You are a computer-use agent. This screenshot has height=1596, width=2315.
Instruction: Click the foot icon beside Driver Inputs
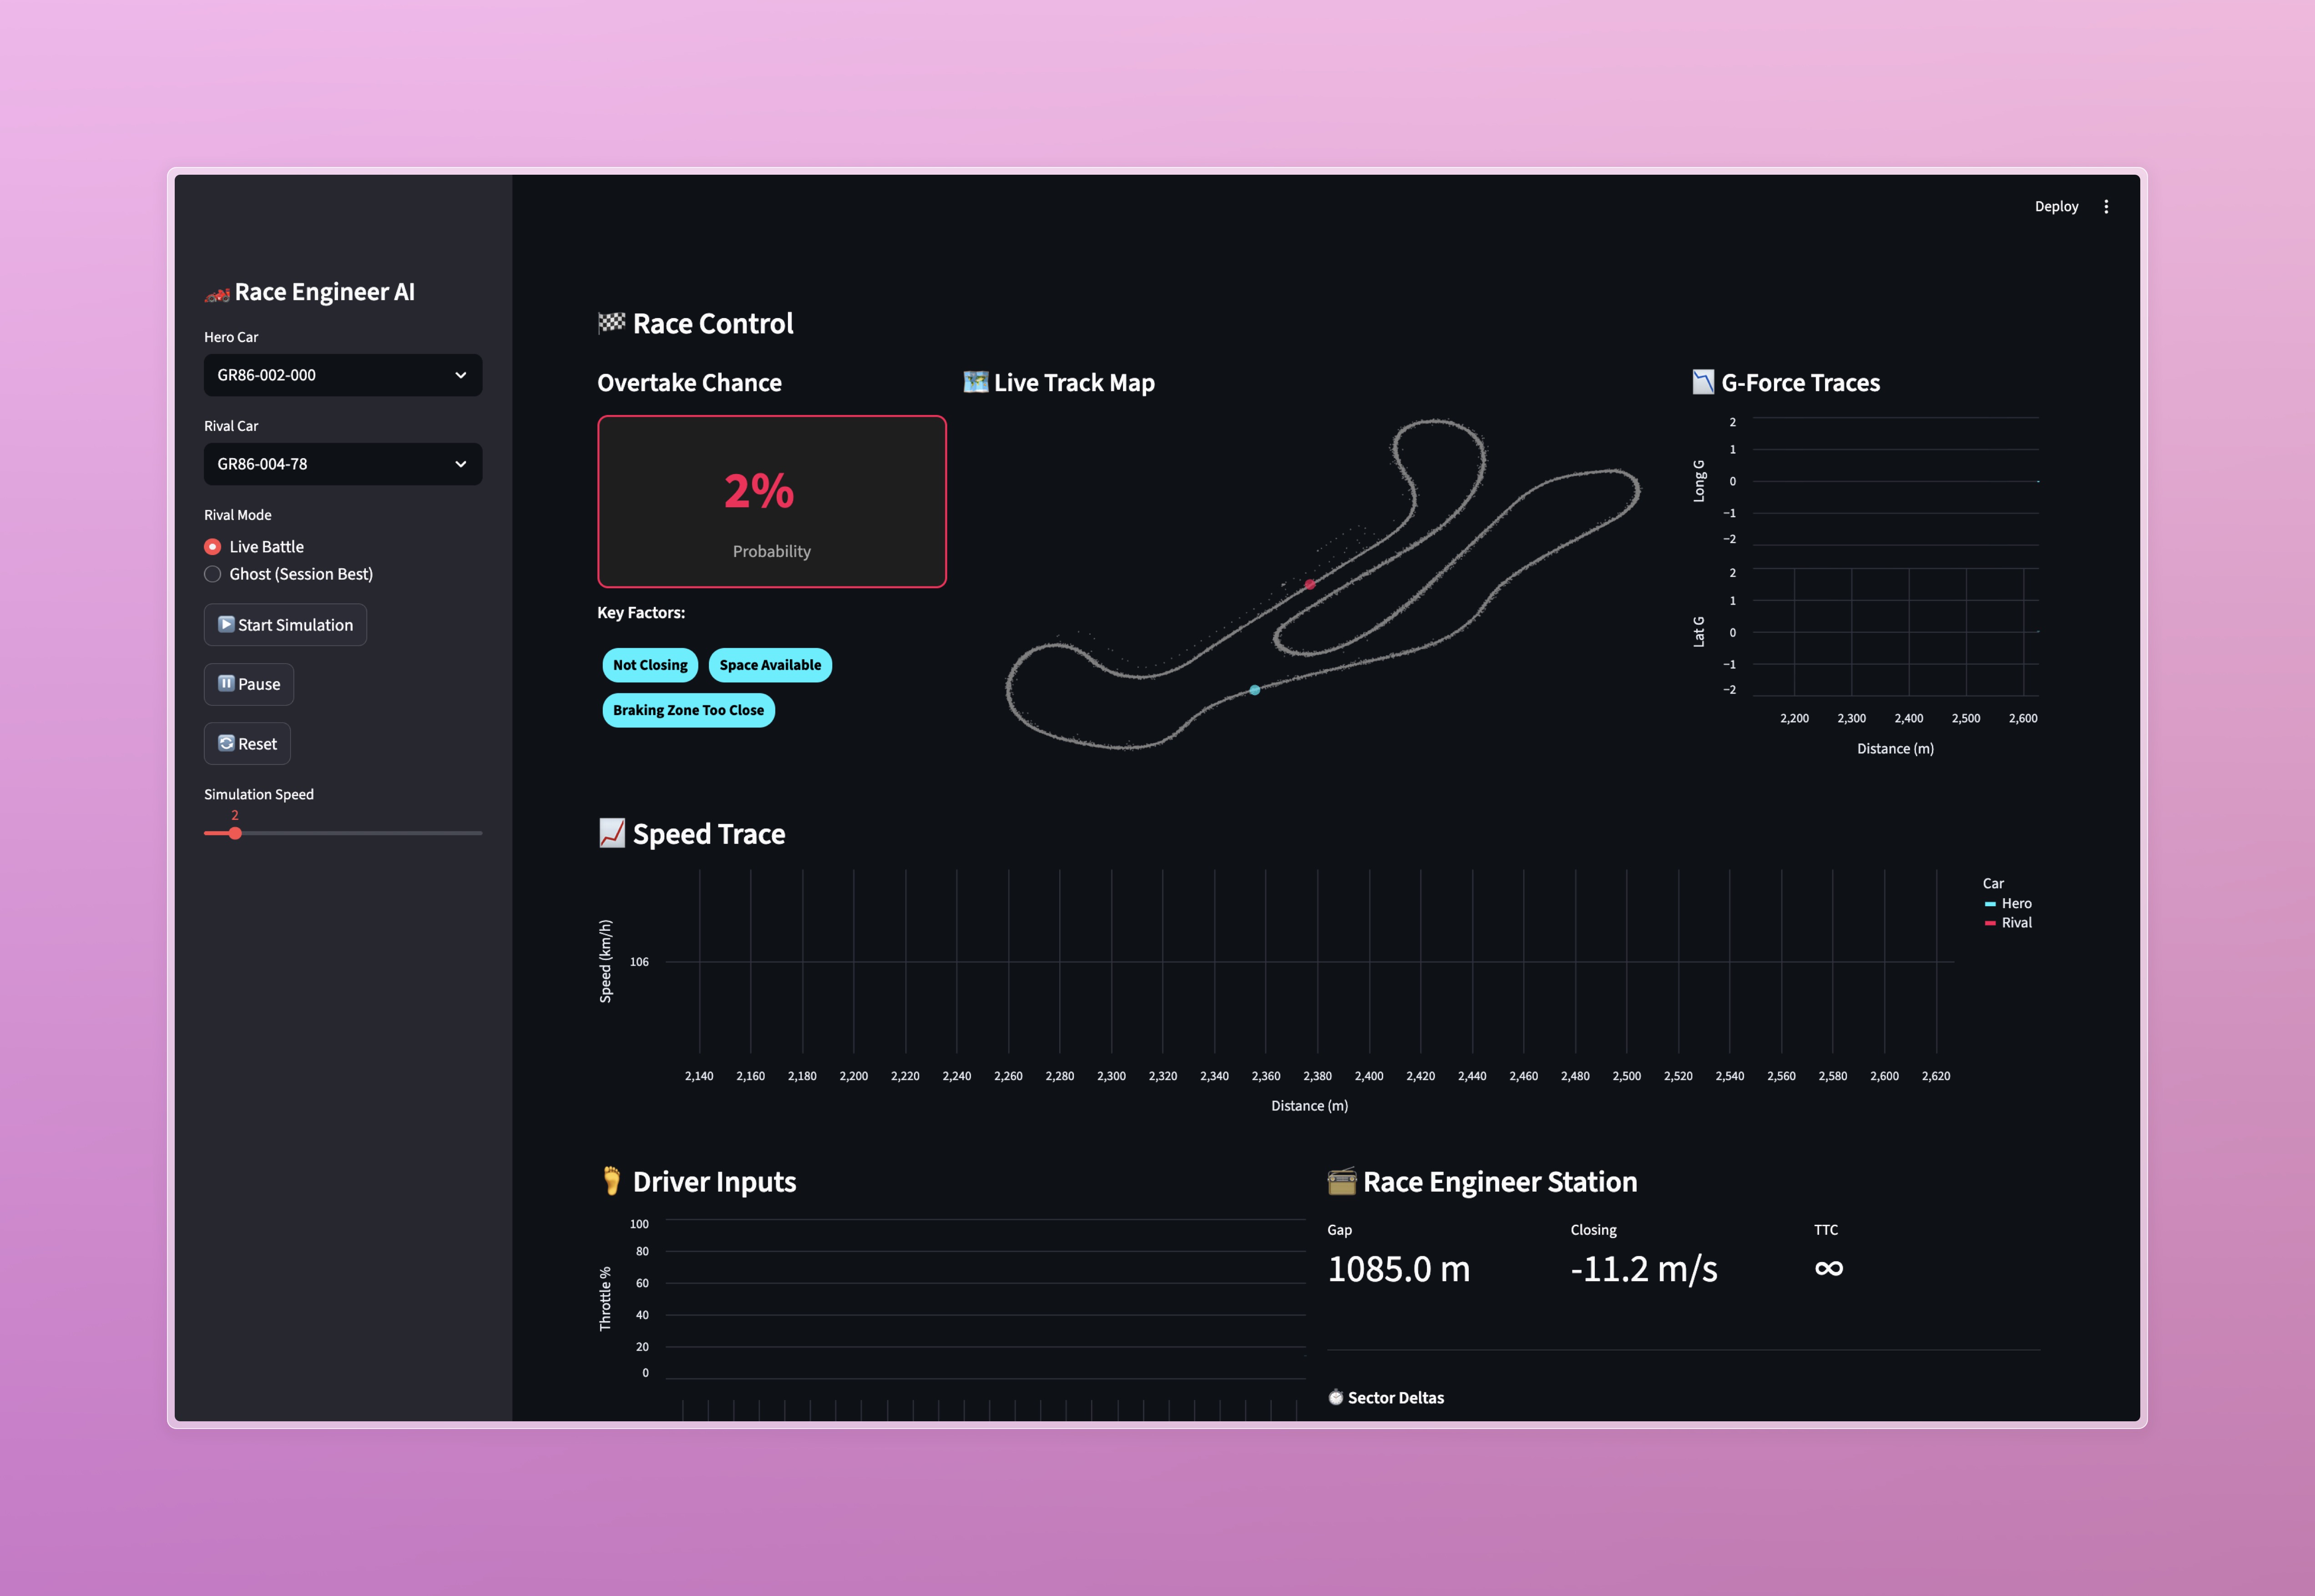pos(611,1181)
